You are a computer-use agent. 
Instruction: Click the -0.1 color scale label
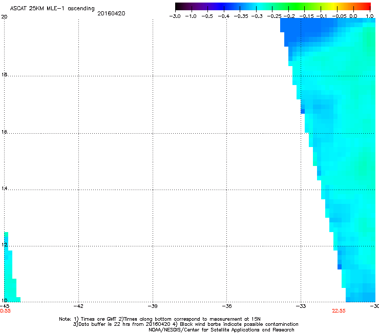coord(322,16)
